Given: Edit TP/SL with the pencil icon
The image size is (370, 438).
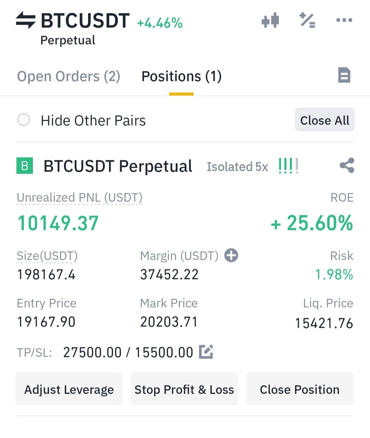Looking at the screenshot, I should pyautogui.click(x=206, y=351).
